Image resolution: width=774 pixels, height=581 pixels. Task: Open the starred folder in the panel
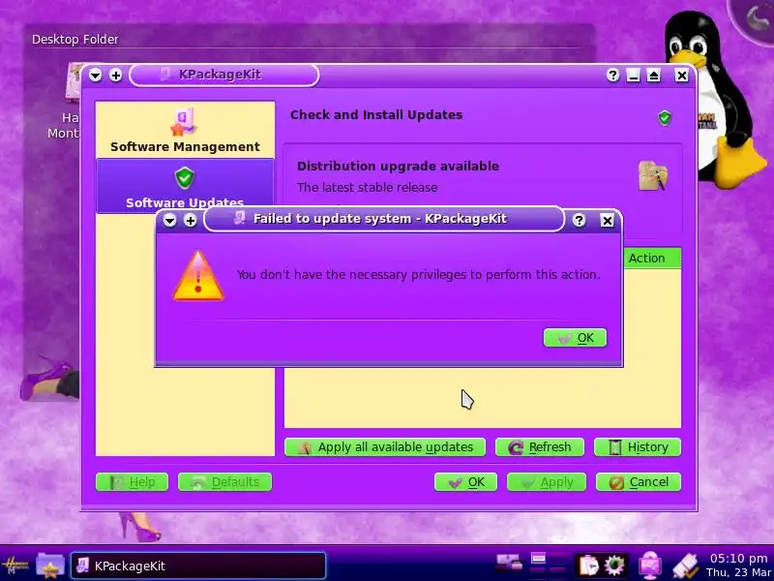50,566
